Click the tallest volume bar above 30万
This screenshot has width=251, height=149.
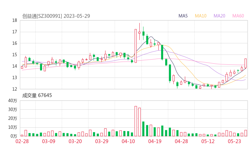136,121
